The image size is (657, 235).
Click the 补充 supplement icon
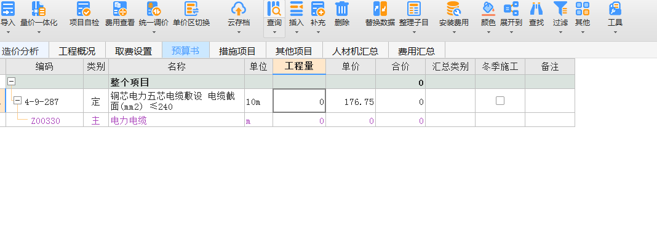pos(318,9)
